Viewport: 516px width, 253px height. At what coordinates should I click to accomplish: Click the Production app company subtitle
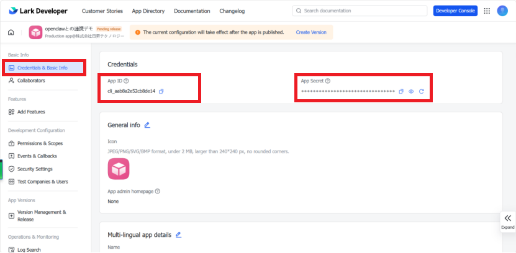(x=84, y=36)
